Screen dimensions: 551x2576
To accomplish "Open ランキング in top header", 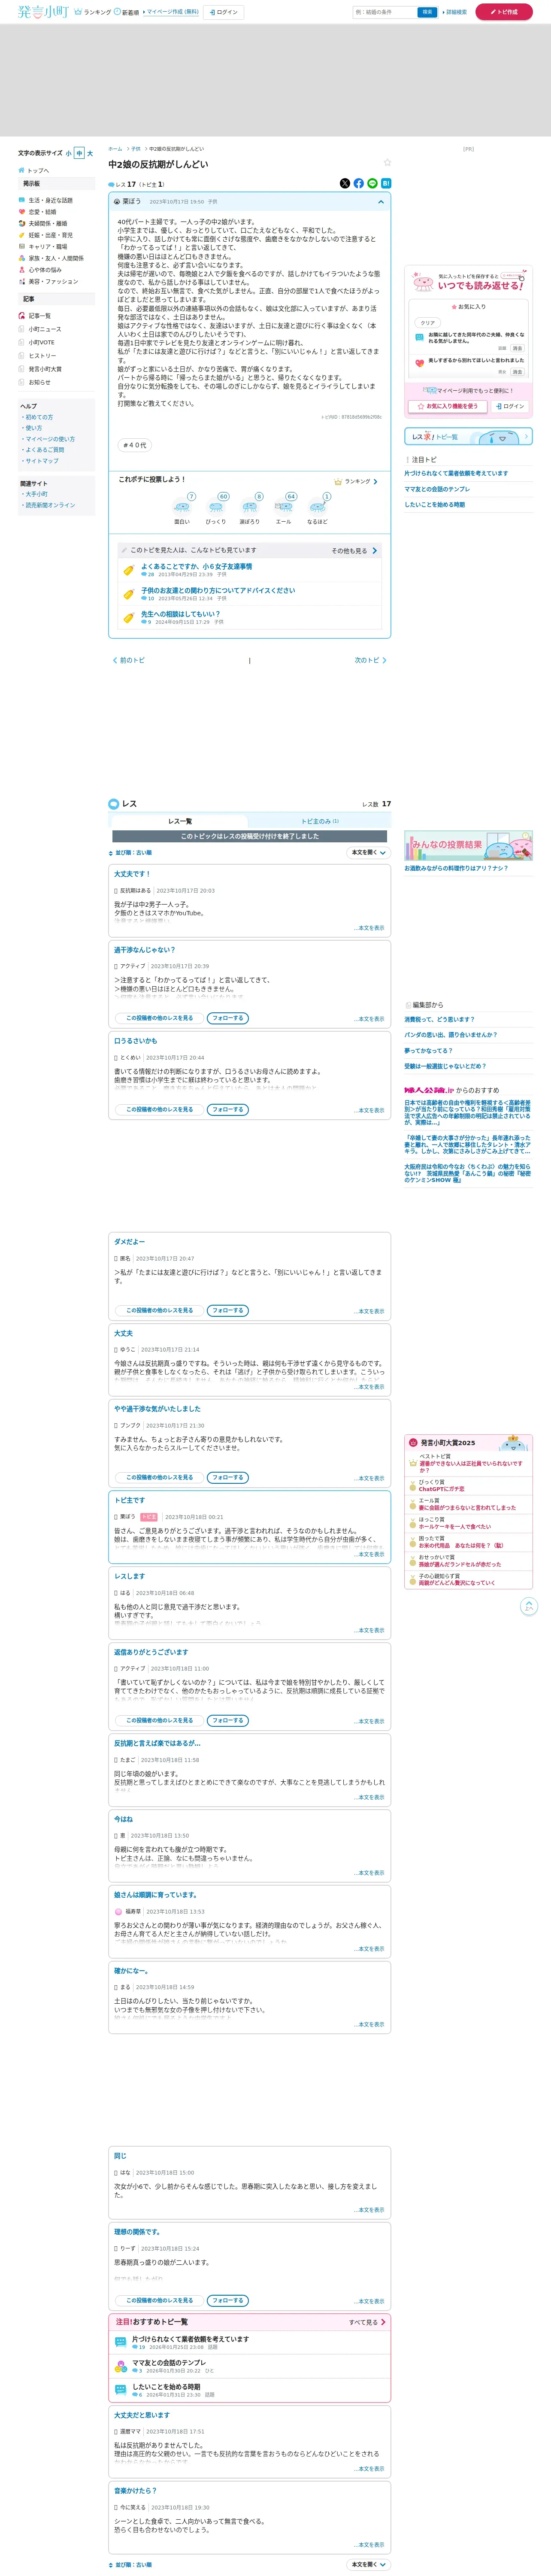I will coord(93,12).
